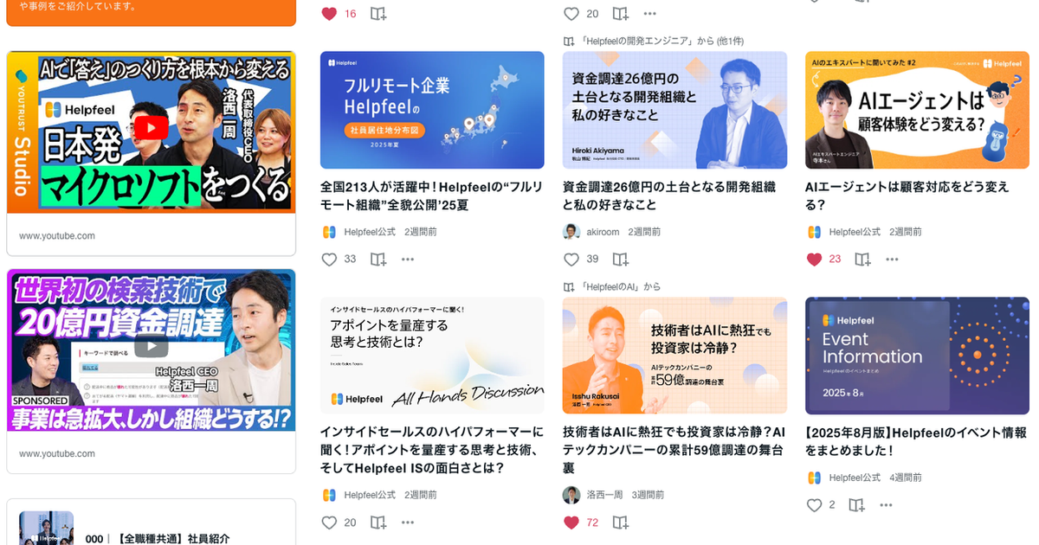Like the full-remote organization article with 33 likes
The height and width of the screenshot is (545, 1039).
click(x=329, y=260)
